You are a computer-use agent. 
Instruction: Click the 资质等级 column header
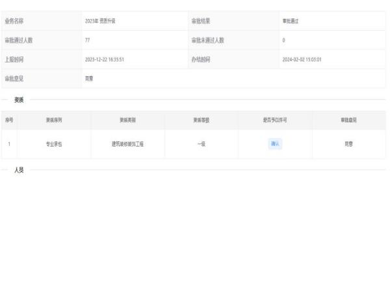tap(201, 120)
